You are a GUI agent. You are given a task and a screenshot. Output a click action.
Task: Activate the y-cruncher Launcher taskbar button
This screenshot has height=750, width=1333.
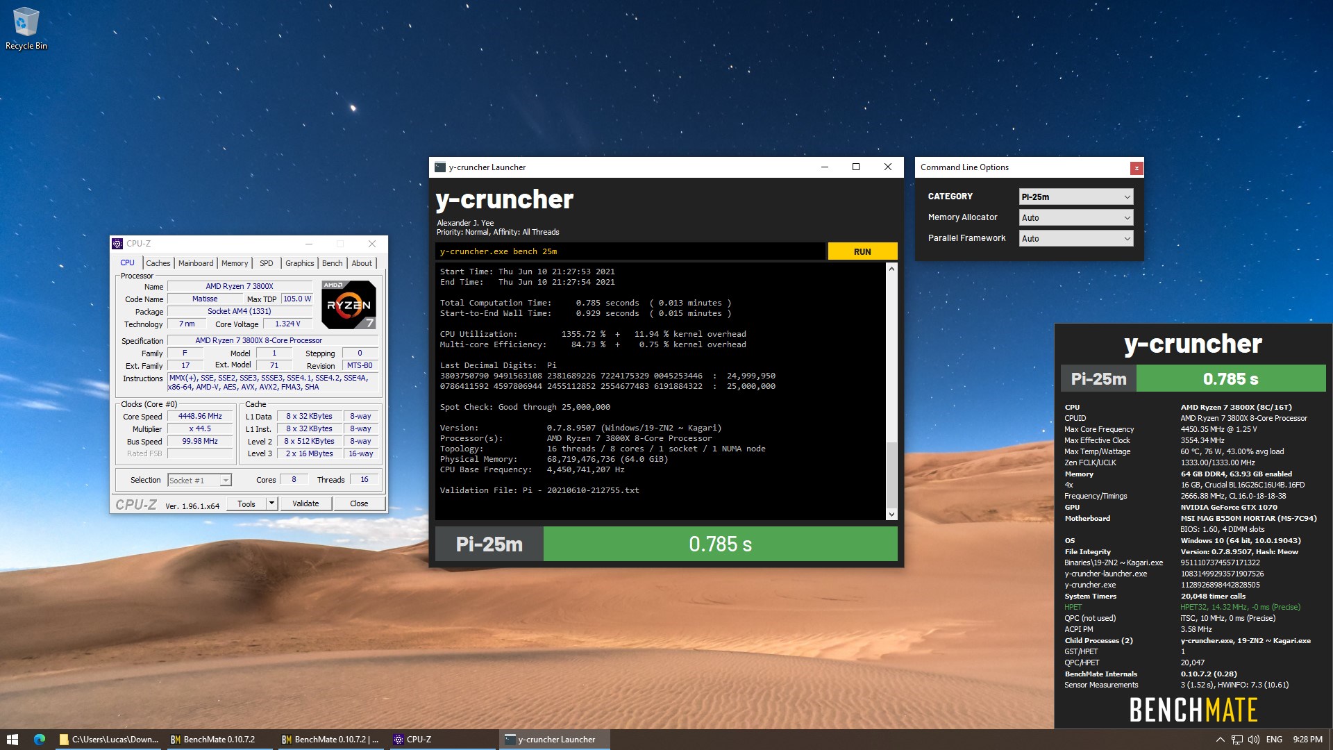pos(554,740)
